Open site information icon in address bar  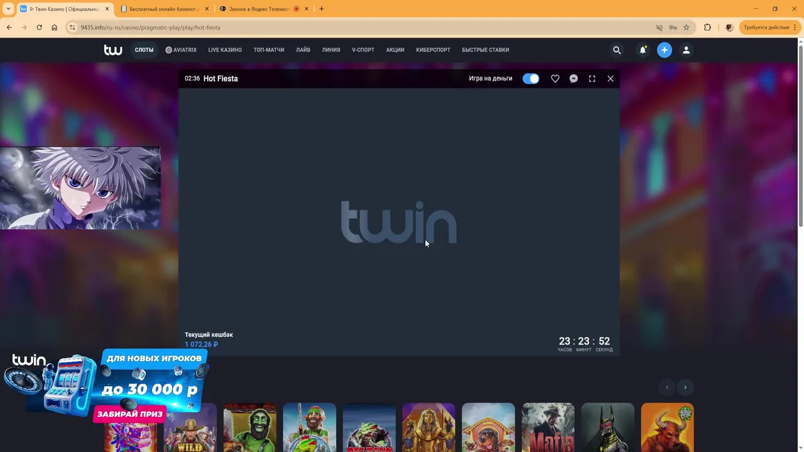coord(72,28)
